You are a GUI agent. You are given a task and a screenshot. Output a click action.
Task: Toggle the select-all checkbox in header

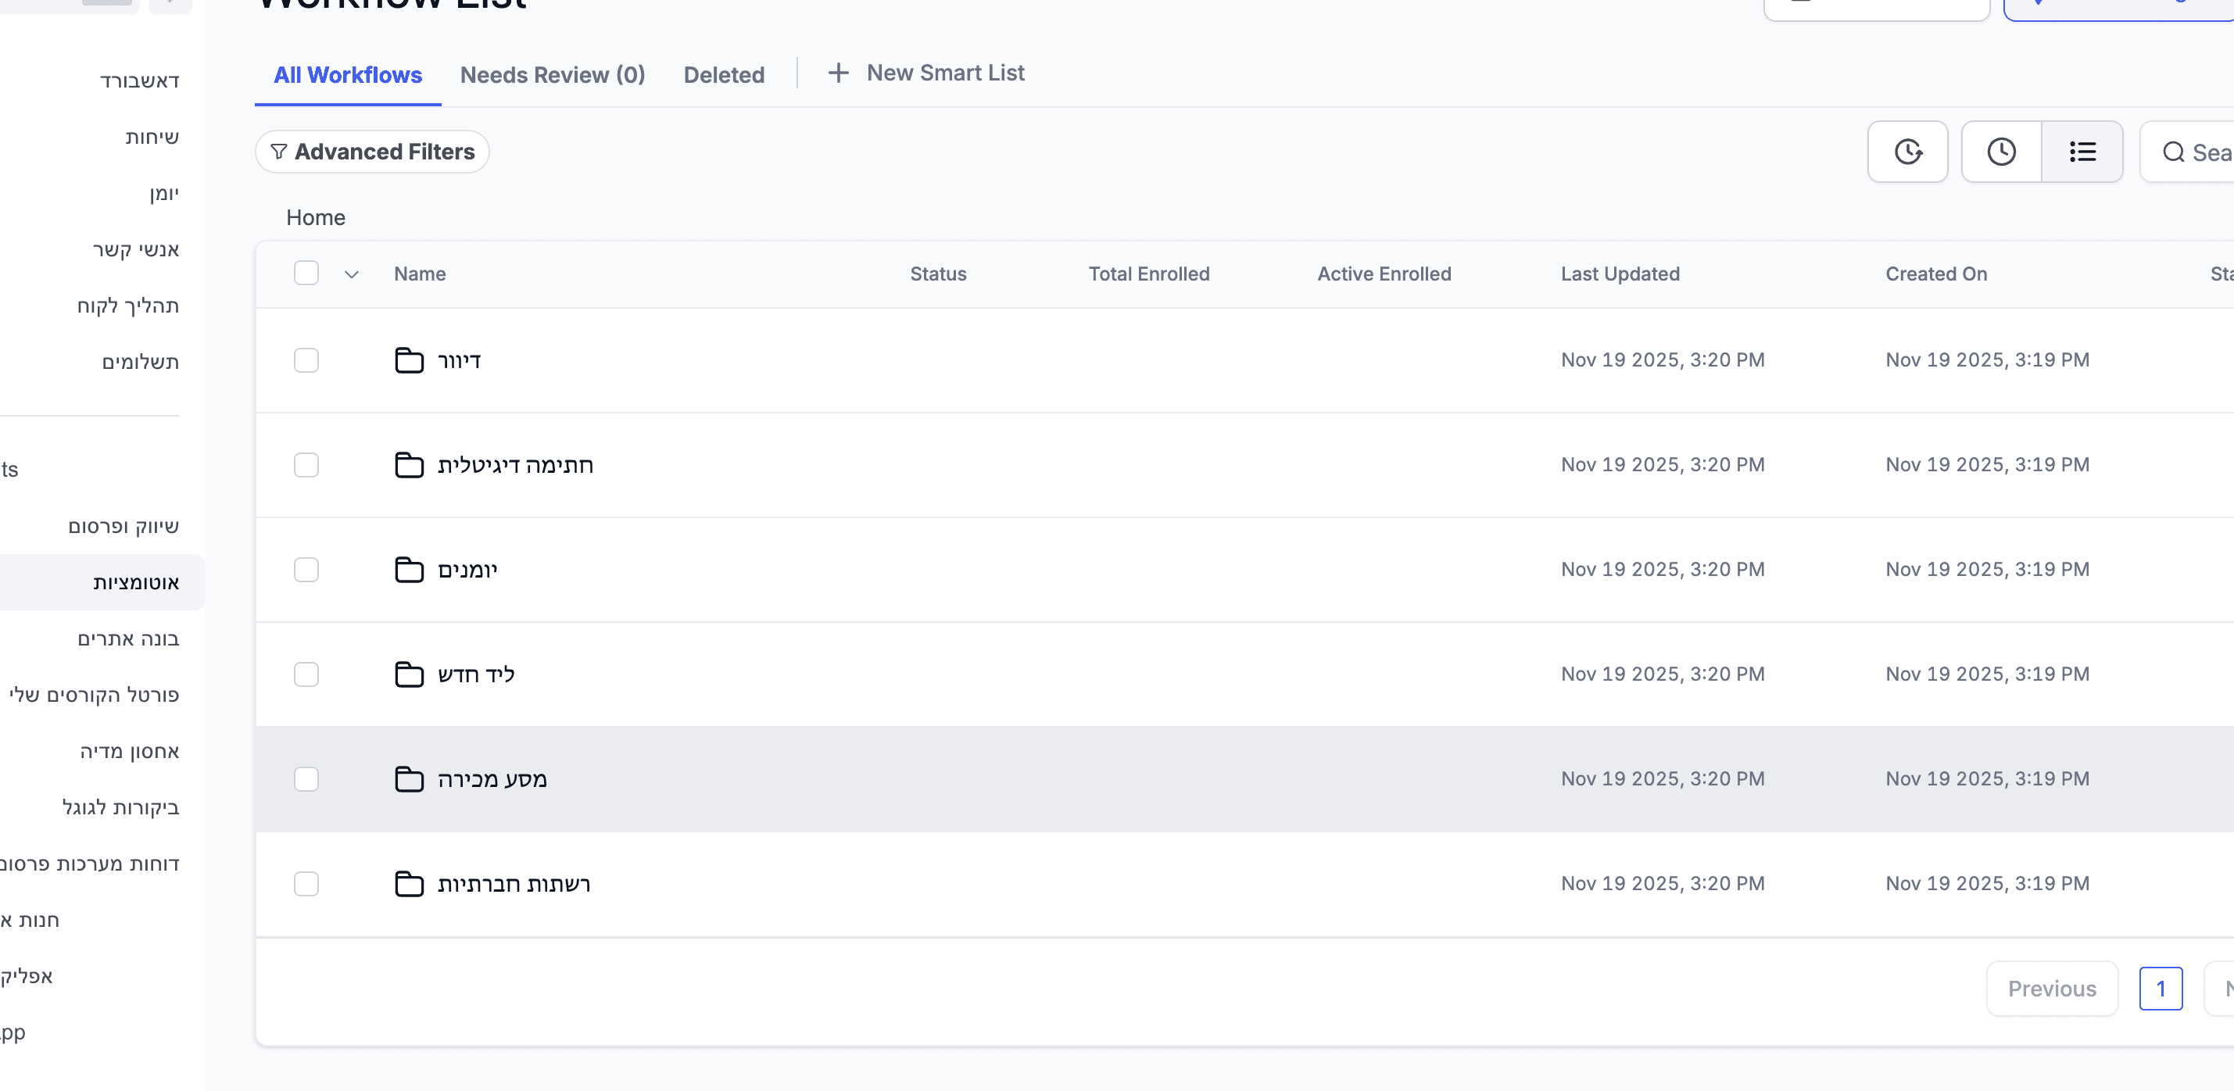(x=306, y=274)
